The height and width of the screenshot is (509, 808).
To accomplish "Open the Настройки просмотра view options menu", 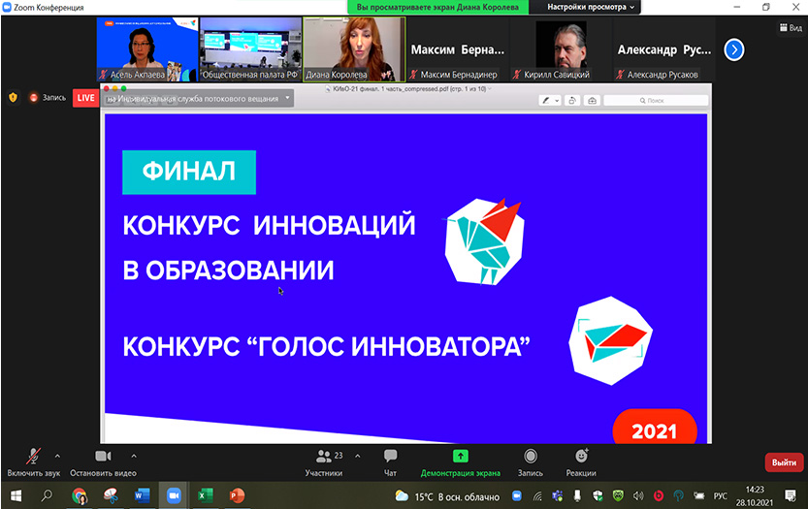I will pyautogui.click(x=592, y=7).
